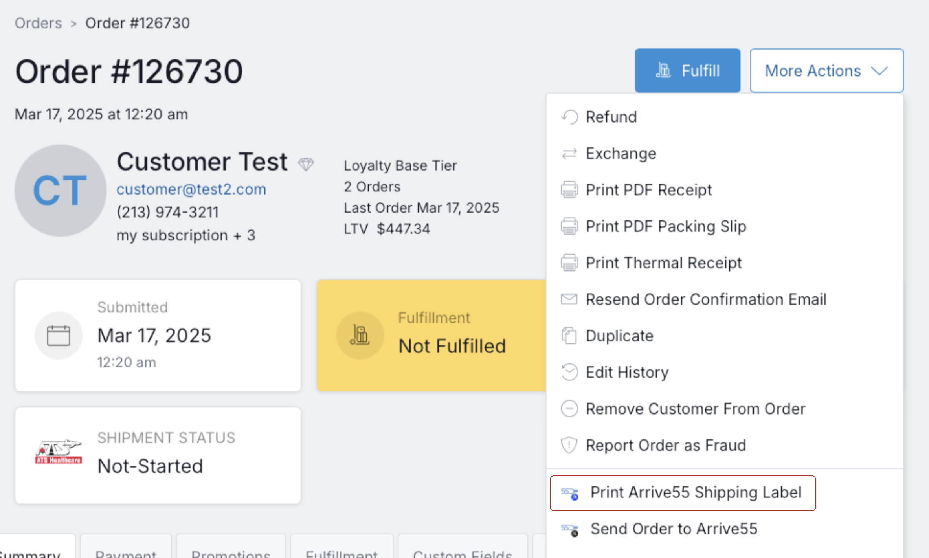Click minus-circle icon for Remove Customer From Order
Image resolution: width=929 pixels, height=558 pixels.
pos(569,409)
